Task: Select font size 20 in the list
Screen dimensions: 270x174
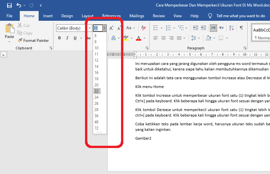Action: 96,85
